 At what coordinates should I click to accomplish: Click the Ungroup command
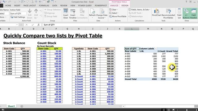[x=49, y=13]
